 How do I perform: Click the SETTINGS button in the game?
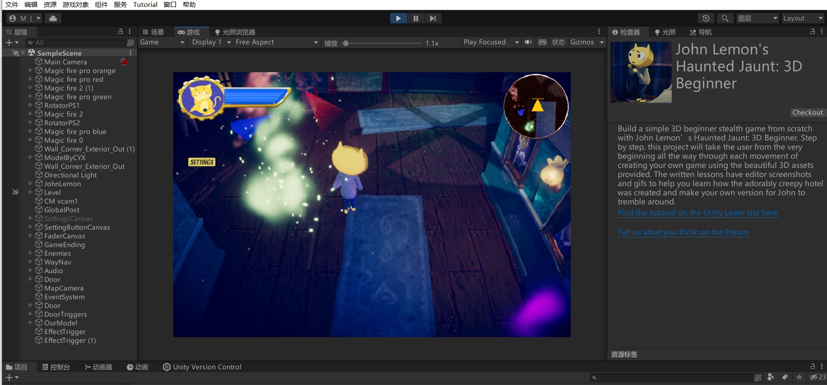pyautogui.click(x=202, y=162)
